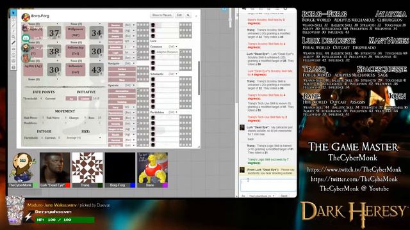Screen dimensions: 410x230
Task: Click TheCyberMonk player avatar thumbnail
Action: pyautogui.click(x=22, y=167)
